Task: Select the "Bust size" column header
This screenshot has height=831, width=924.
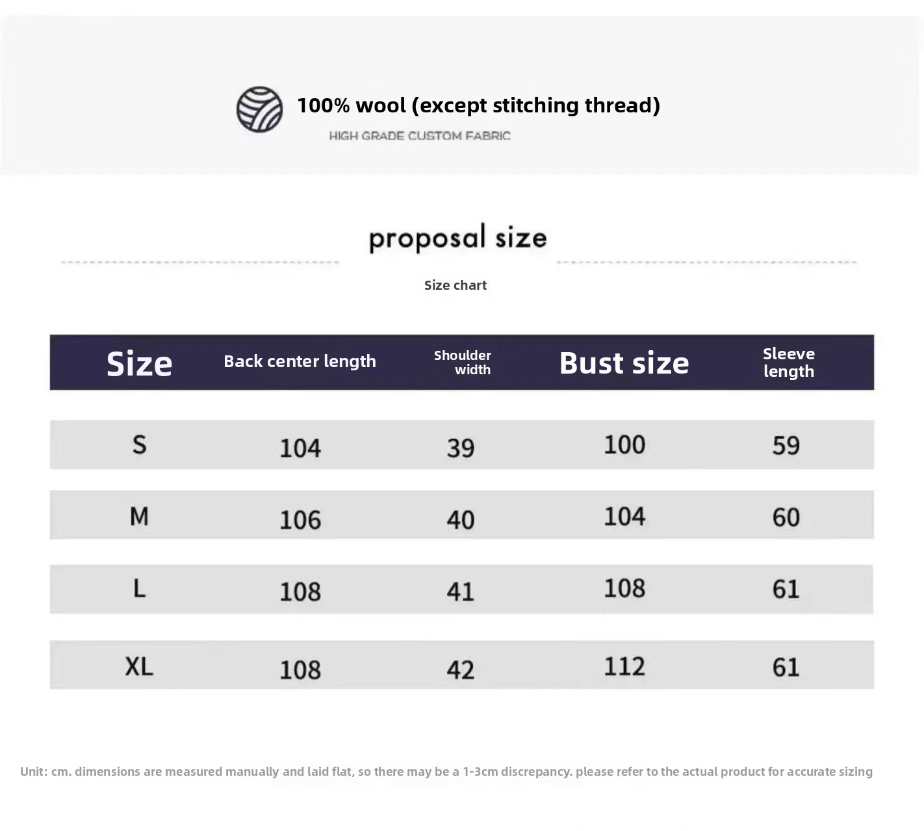Action: 624,363
